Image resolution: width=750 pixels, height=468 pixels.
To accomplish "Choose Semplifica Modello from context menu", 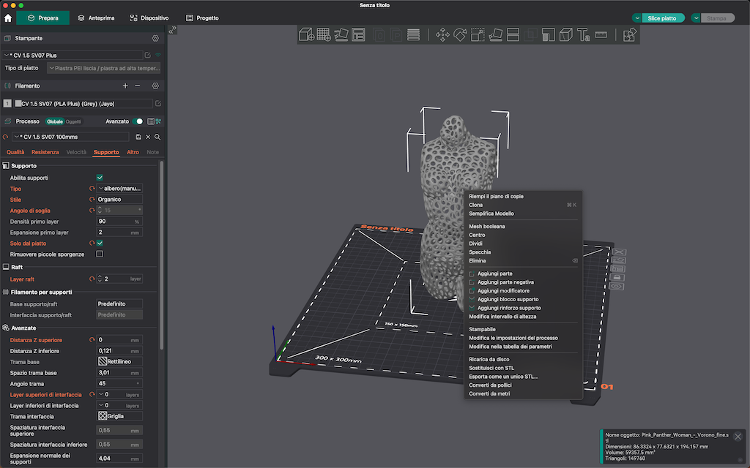I will 522,214.
